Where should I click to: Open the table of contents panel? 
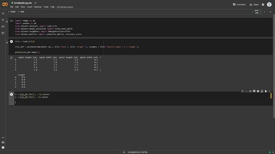click(x=3, y=13)
